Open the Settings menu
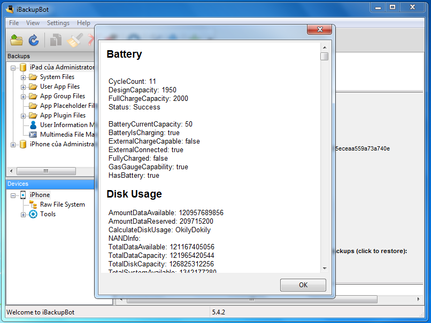This screenshot has width=431, height=323. (x=58, y=23)
